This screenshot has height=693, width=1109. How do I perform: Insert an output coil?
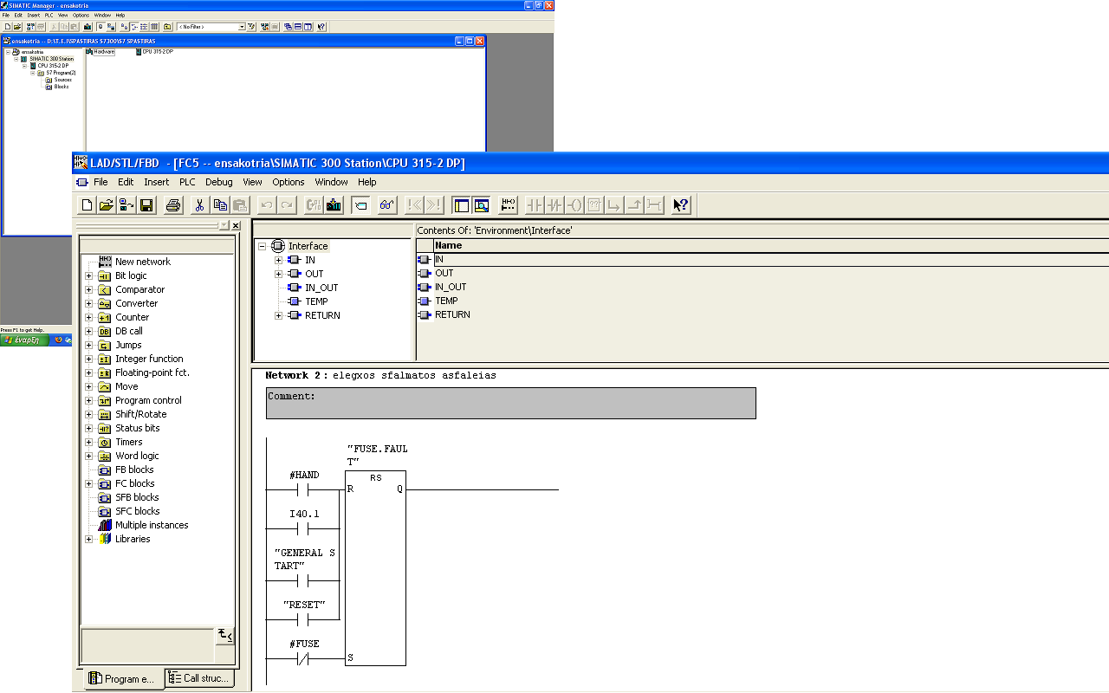point(574,205)
